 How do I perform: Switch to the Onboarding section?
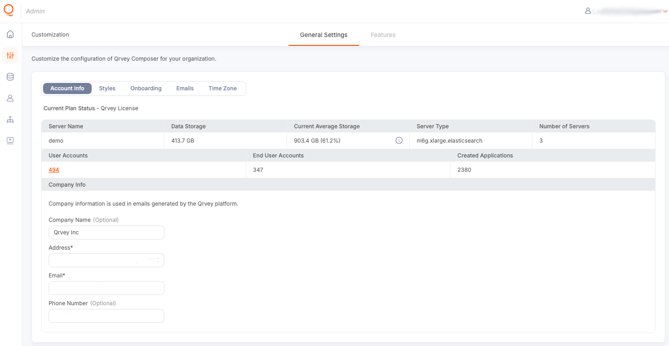pos(146,88)
